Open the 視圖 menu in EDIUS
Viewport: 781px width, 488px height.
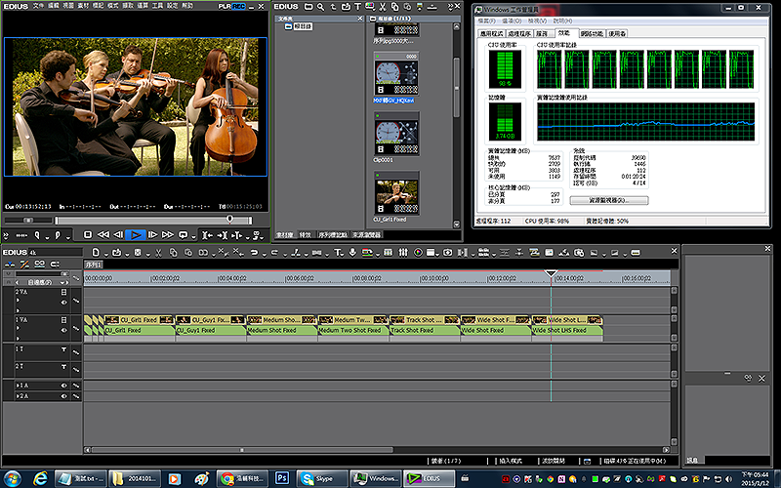point(68,6)
